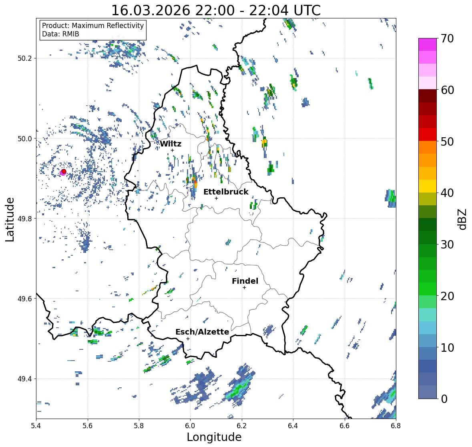The height and width of the screenshot is (447, 472).
Task: Click the Latitude axis label
Action: click(10, 219)
